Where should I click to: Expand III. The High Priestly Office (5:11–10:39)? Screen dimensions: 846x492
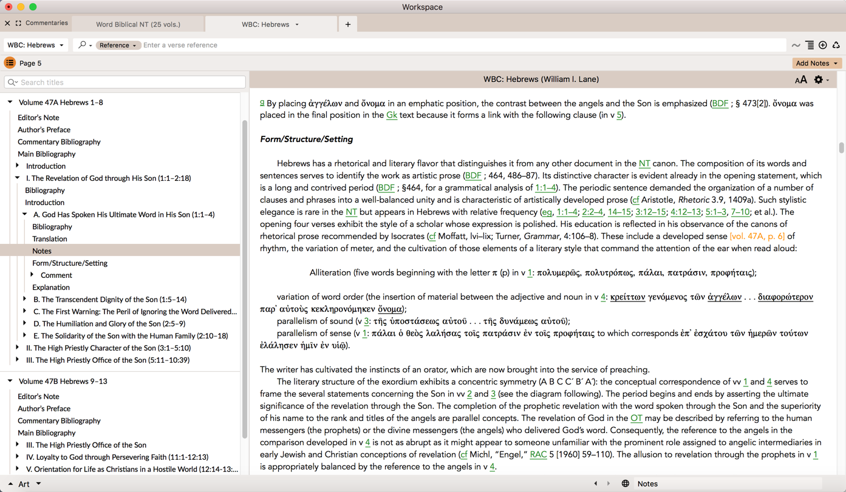click(17, 360)
